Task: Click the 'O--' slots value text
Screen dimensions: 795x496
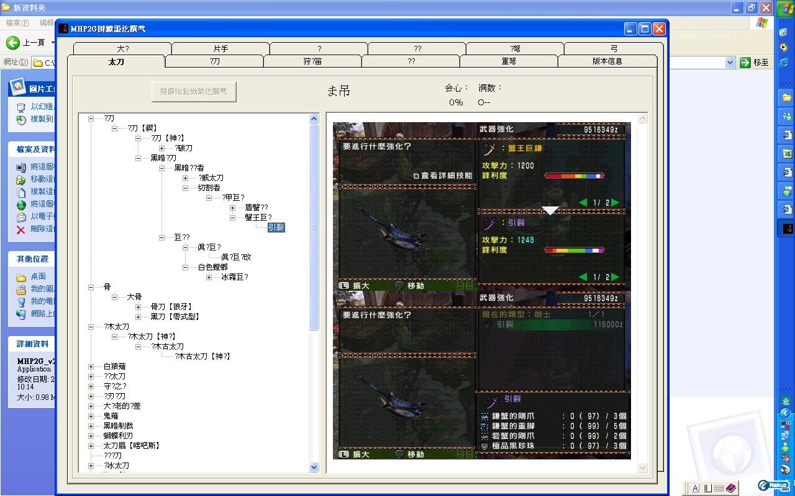Action: coord(484,102)
